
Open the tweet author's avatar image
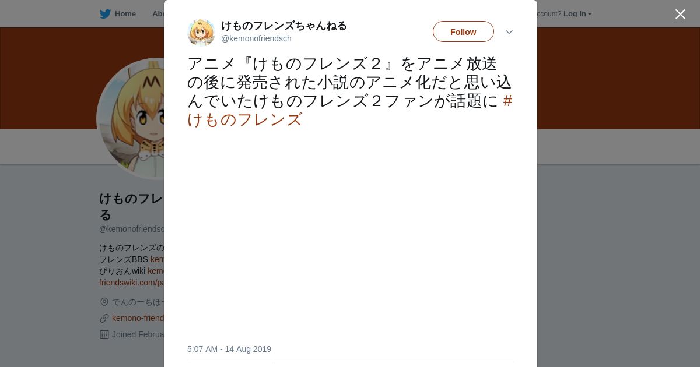201,32
